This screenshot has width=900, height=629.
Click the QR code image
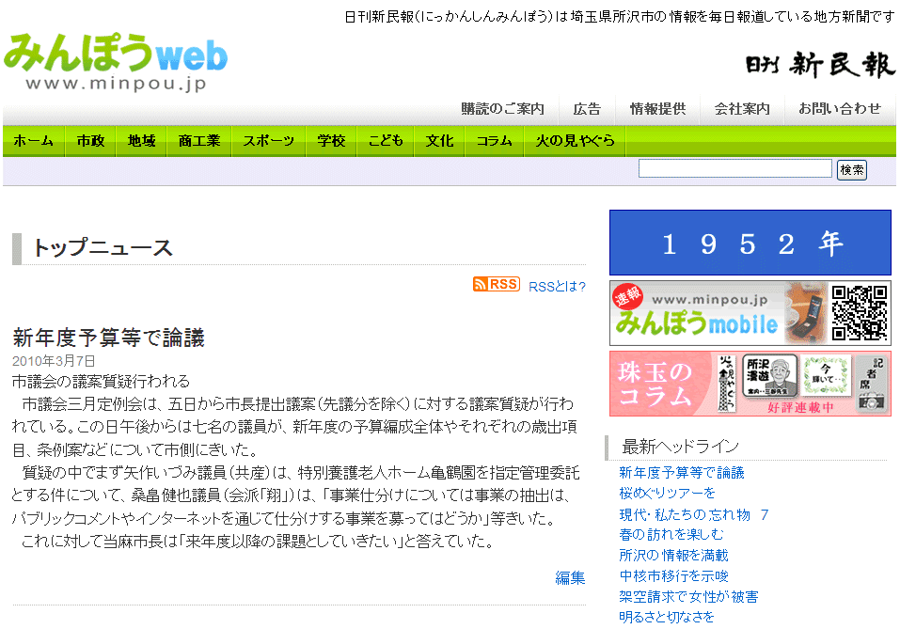point(860,312)
